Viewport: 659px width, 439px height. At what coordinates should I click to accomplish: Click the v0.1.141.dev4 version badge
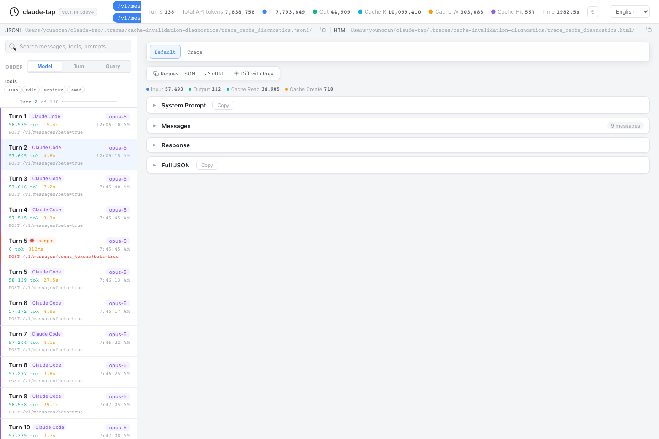click(x=78, y=12)
